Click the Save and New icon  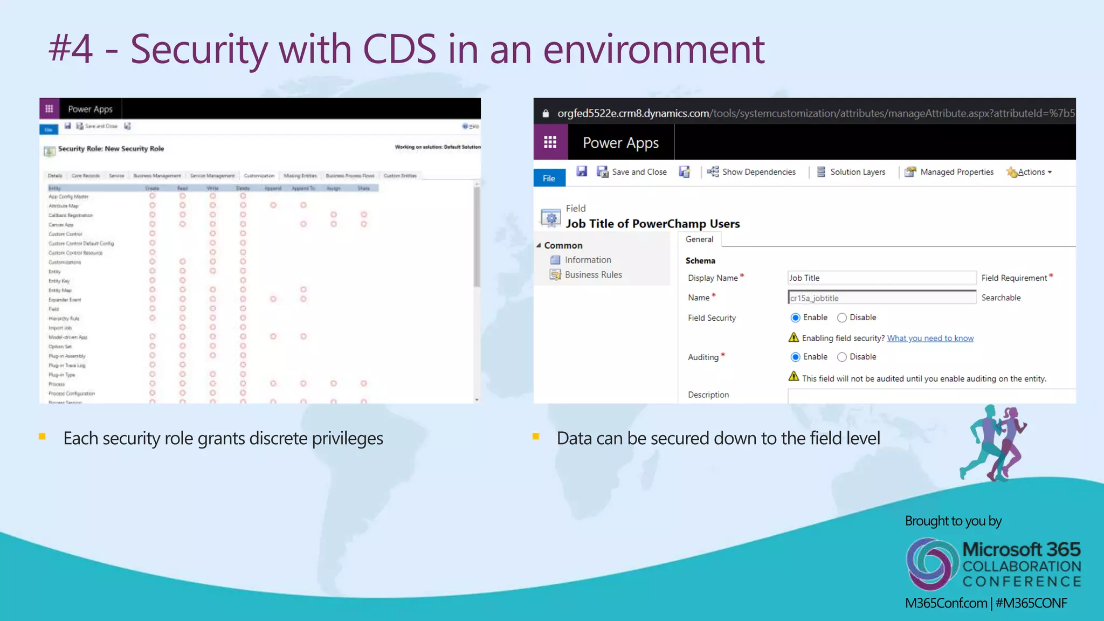point(685,171)
